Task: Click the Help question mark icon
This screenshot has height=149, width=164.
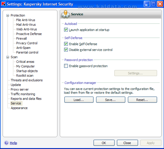Action: click(6, 143)
